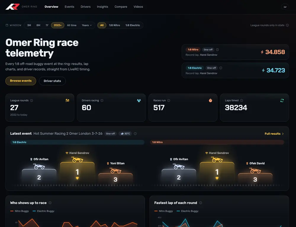Expand the Years dropdown
The image size is (296, 227).
(87, 25)
